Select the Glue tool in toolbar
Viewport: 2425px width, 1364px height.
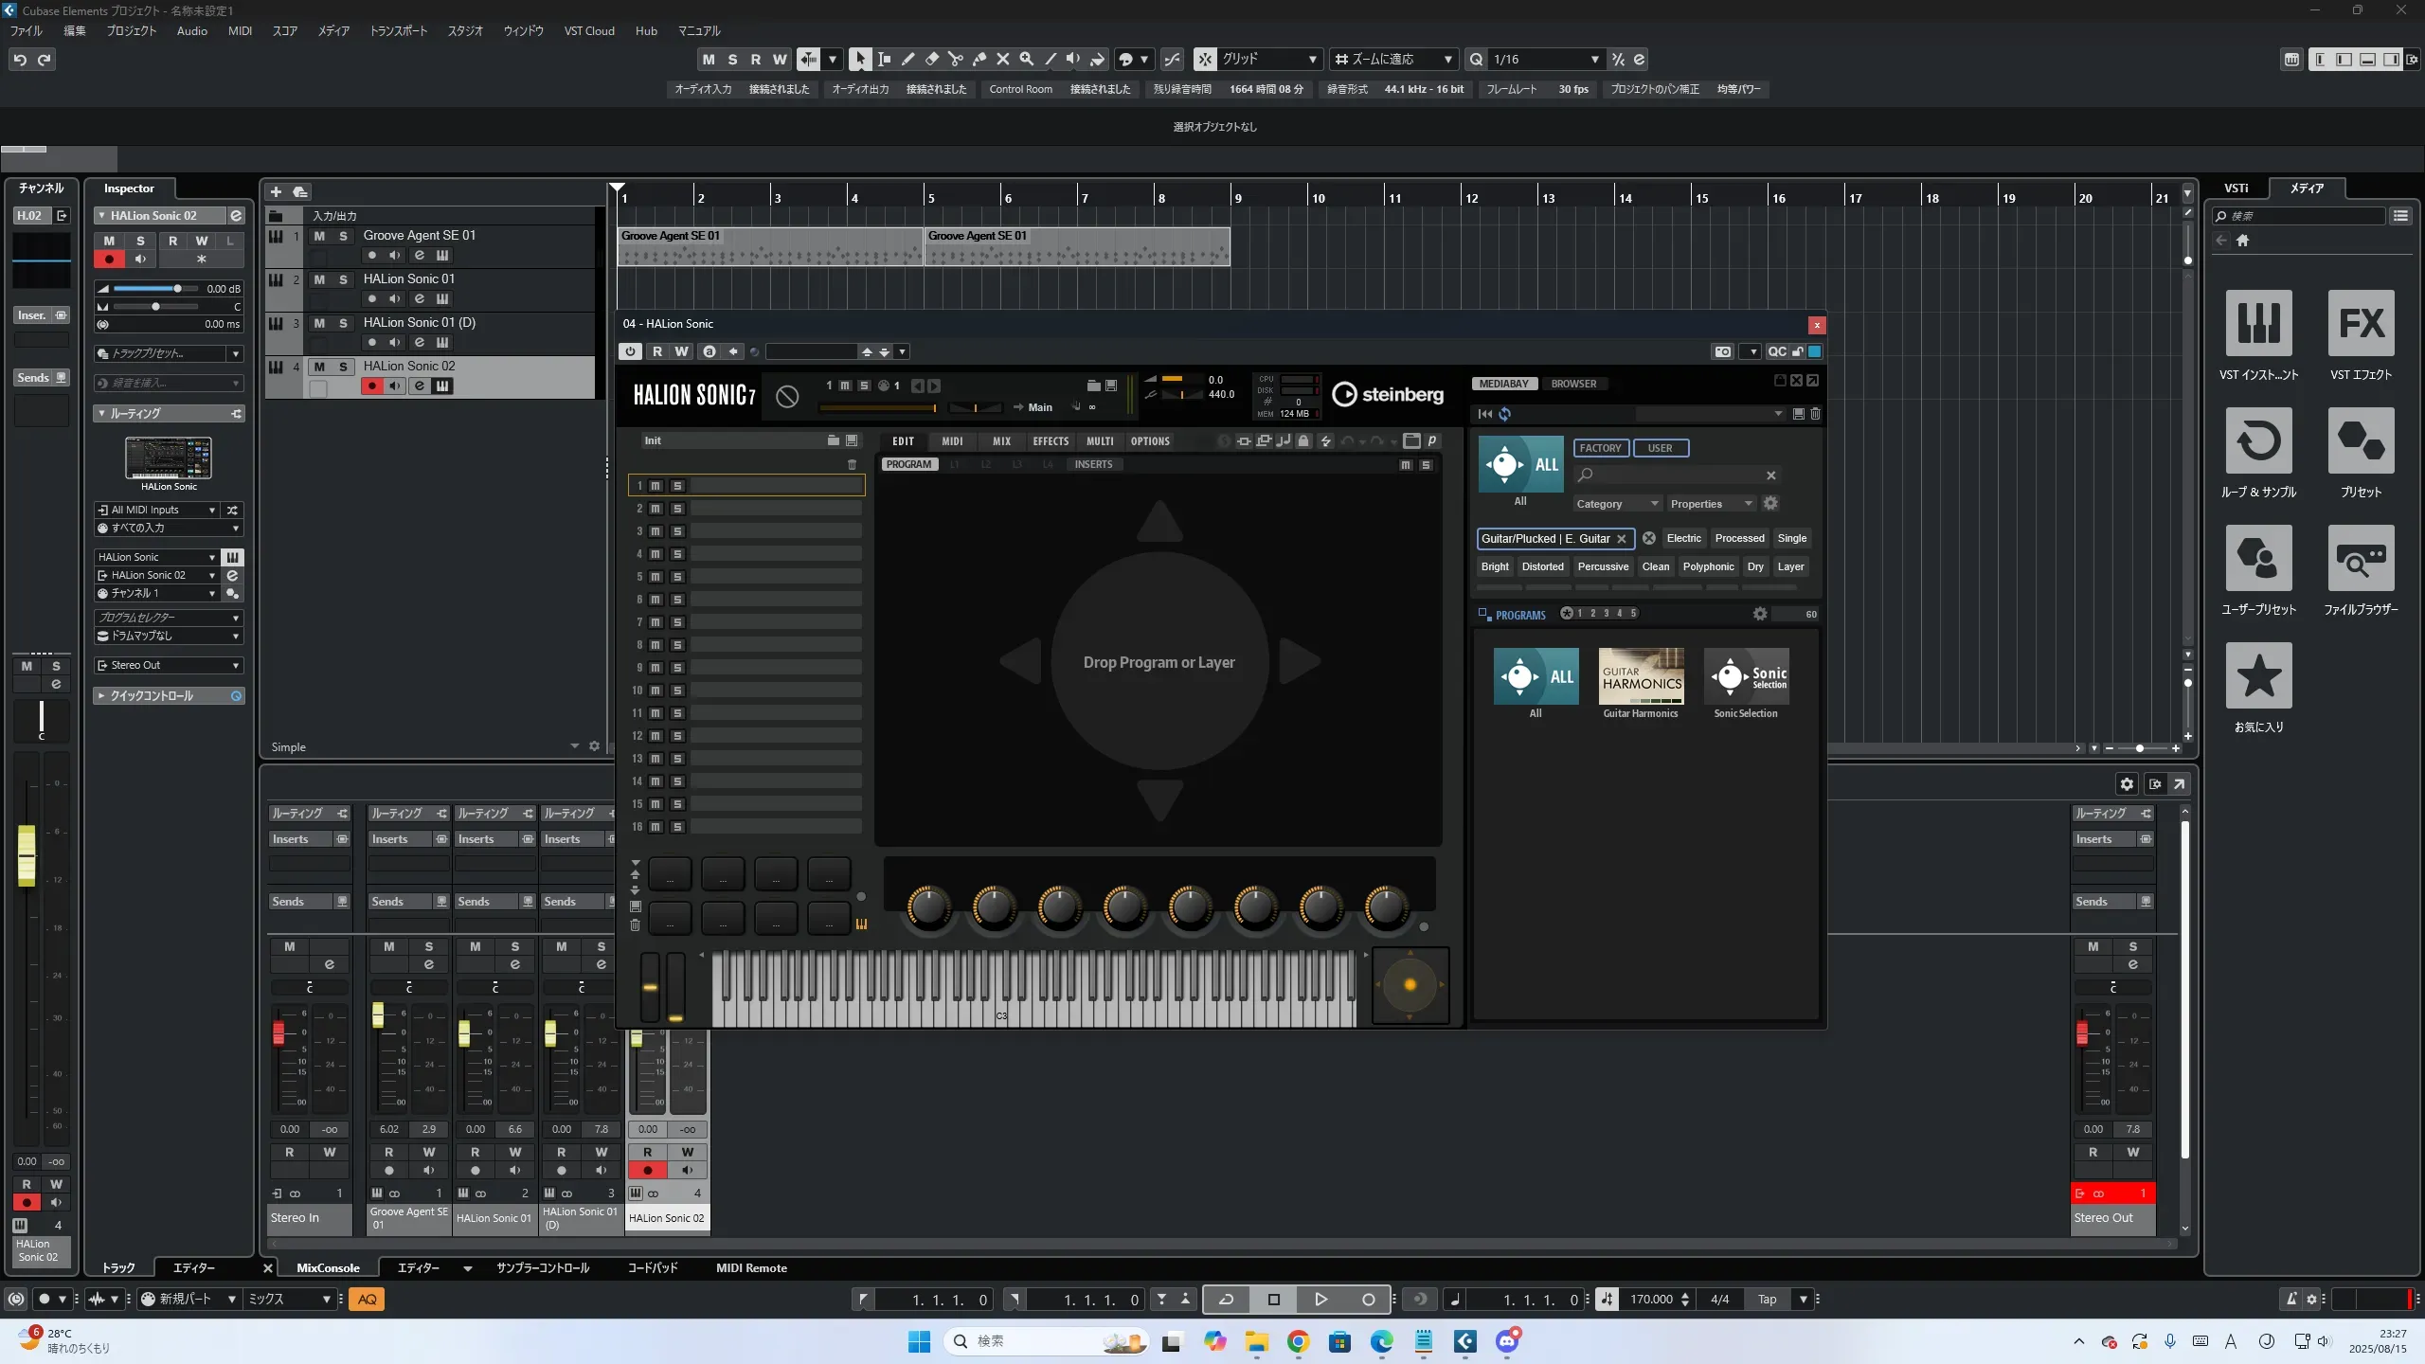[x=979, y=60]
